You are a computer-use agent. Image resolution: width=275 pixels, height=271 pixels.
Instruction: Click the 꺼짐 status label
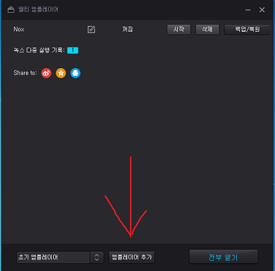click(x=128, y=29)
